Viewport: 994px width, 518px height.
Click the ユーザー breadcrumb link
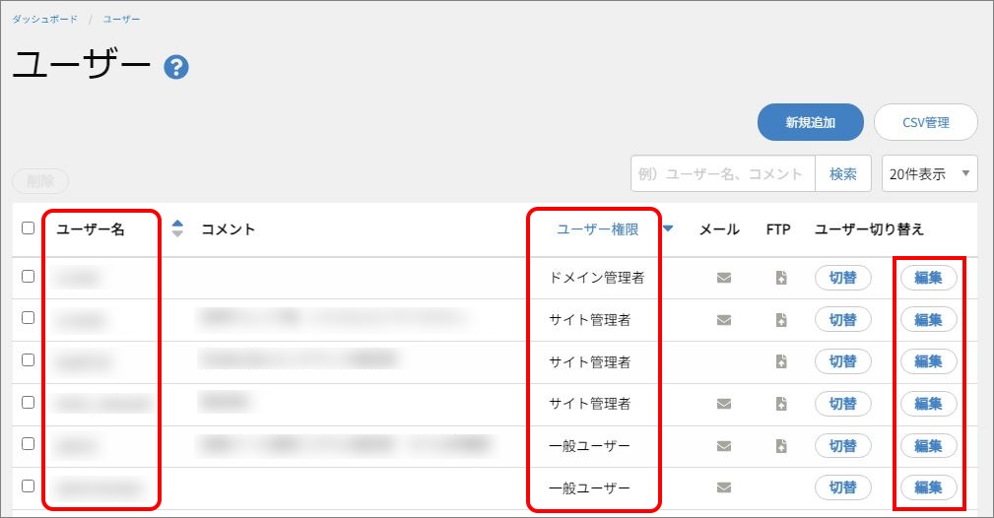click(122, 19)
